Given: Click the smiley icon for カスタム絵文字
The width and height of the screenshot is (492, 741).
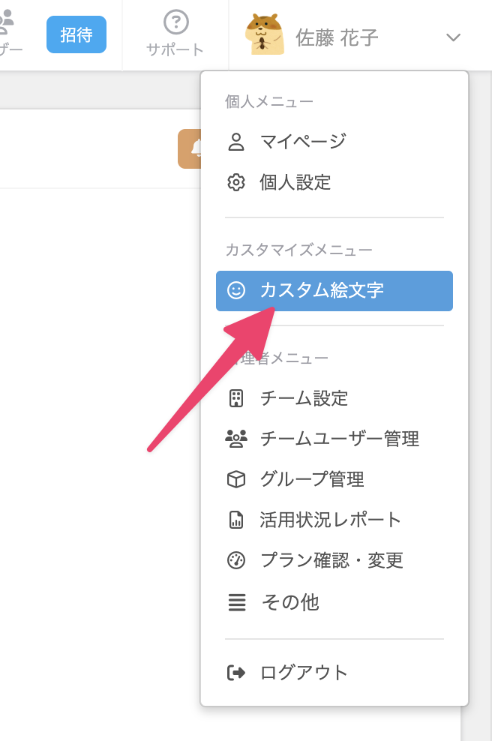Looking at the screenshot, I should click(235, 290).
